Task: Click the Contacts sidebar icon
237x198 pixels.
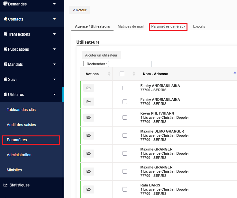Action: 5,19
